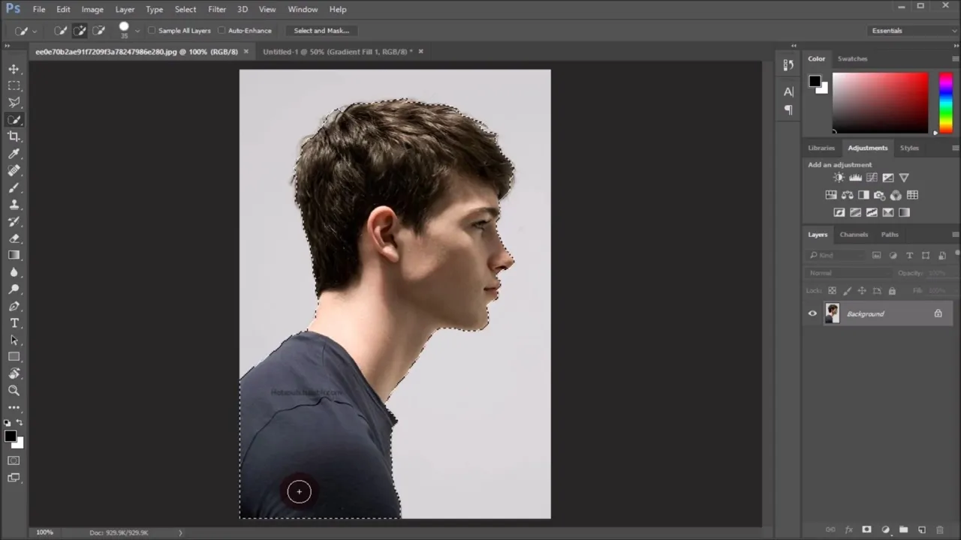The height and width of the screenshot is (540, 961).
Task: Select the Healing Brush tool
Action: point(14,170)
